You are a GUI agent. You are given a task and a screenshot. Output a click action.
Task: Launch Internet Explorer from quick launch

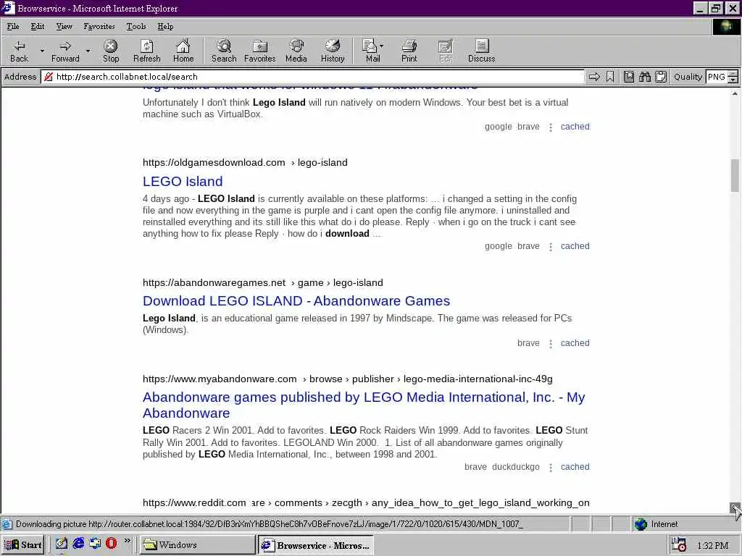[78, 543]
